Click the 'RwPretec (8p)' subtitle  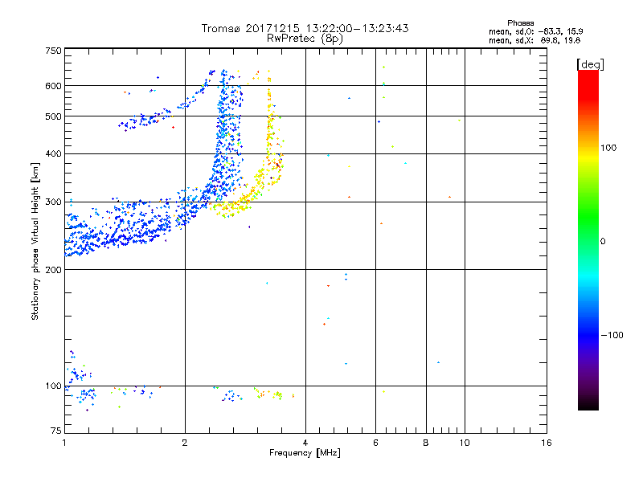coord(305,39)
